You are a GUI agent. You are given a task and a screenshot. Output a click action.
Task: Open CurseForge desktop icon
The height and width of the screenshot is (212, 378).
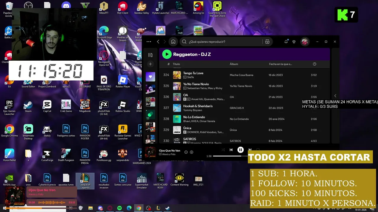[x=47, y=155]
